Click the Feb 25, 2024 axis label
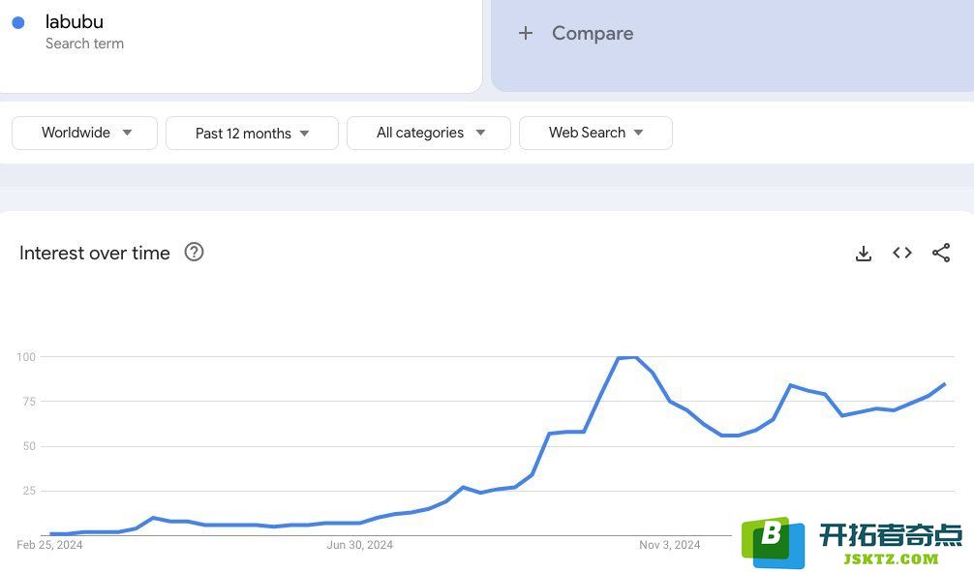Image resolution: width=974 pixels, height=572 pixels. coord(50,545)
